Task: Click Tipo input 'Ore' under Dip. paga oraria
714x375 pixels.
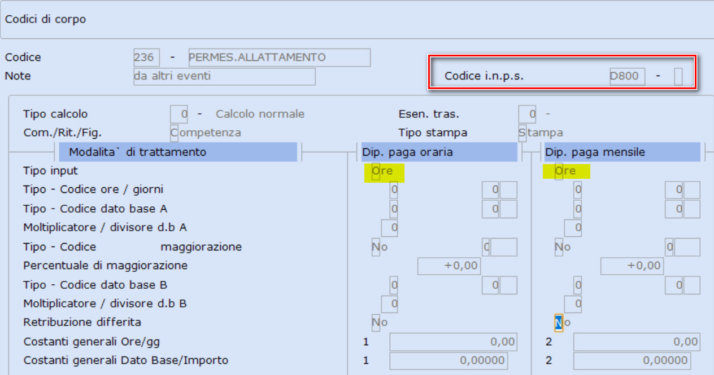Action: point(376,171)
